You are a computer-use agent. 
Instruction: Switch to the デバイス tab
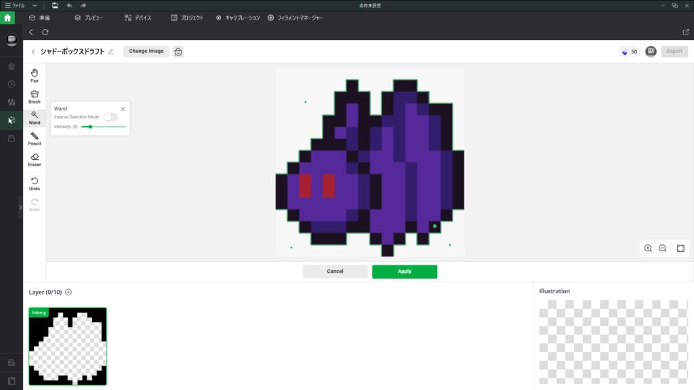(138, 18)
